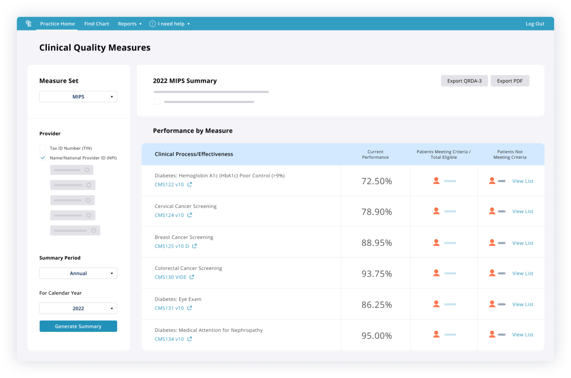
Task: Open the external link beside CMS124 v10
Action: [190, 215]
